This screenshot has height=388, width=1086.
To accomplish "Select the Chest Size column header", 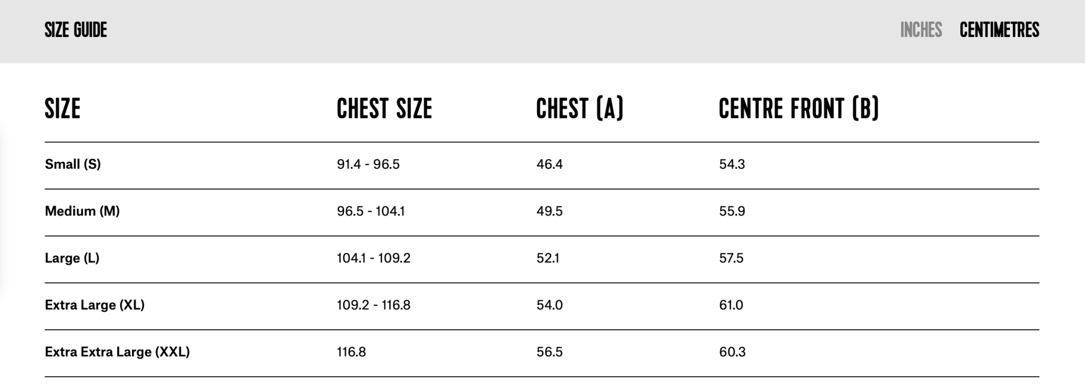I will click(384, 109).
